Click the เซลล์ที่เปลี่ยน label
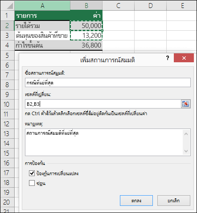 38,94
